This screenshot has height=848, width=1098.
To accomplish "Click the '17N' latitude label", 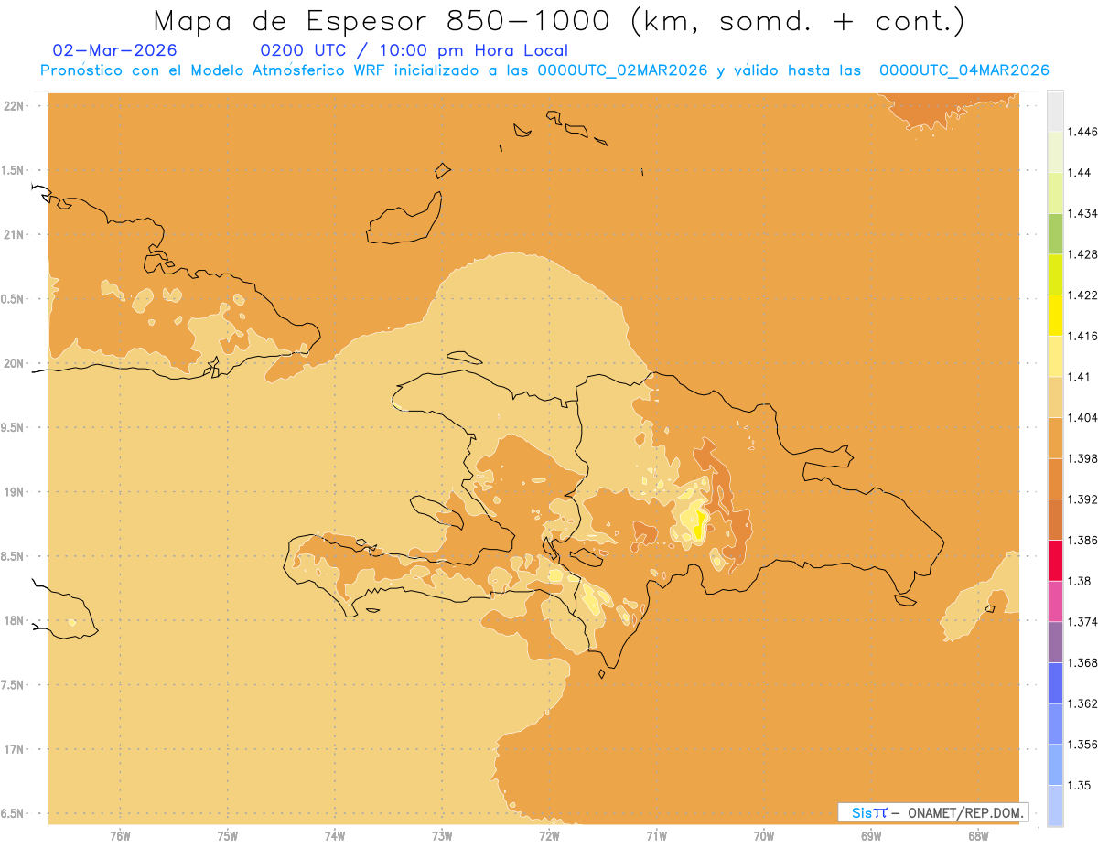I will (15, 749).
